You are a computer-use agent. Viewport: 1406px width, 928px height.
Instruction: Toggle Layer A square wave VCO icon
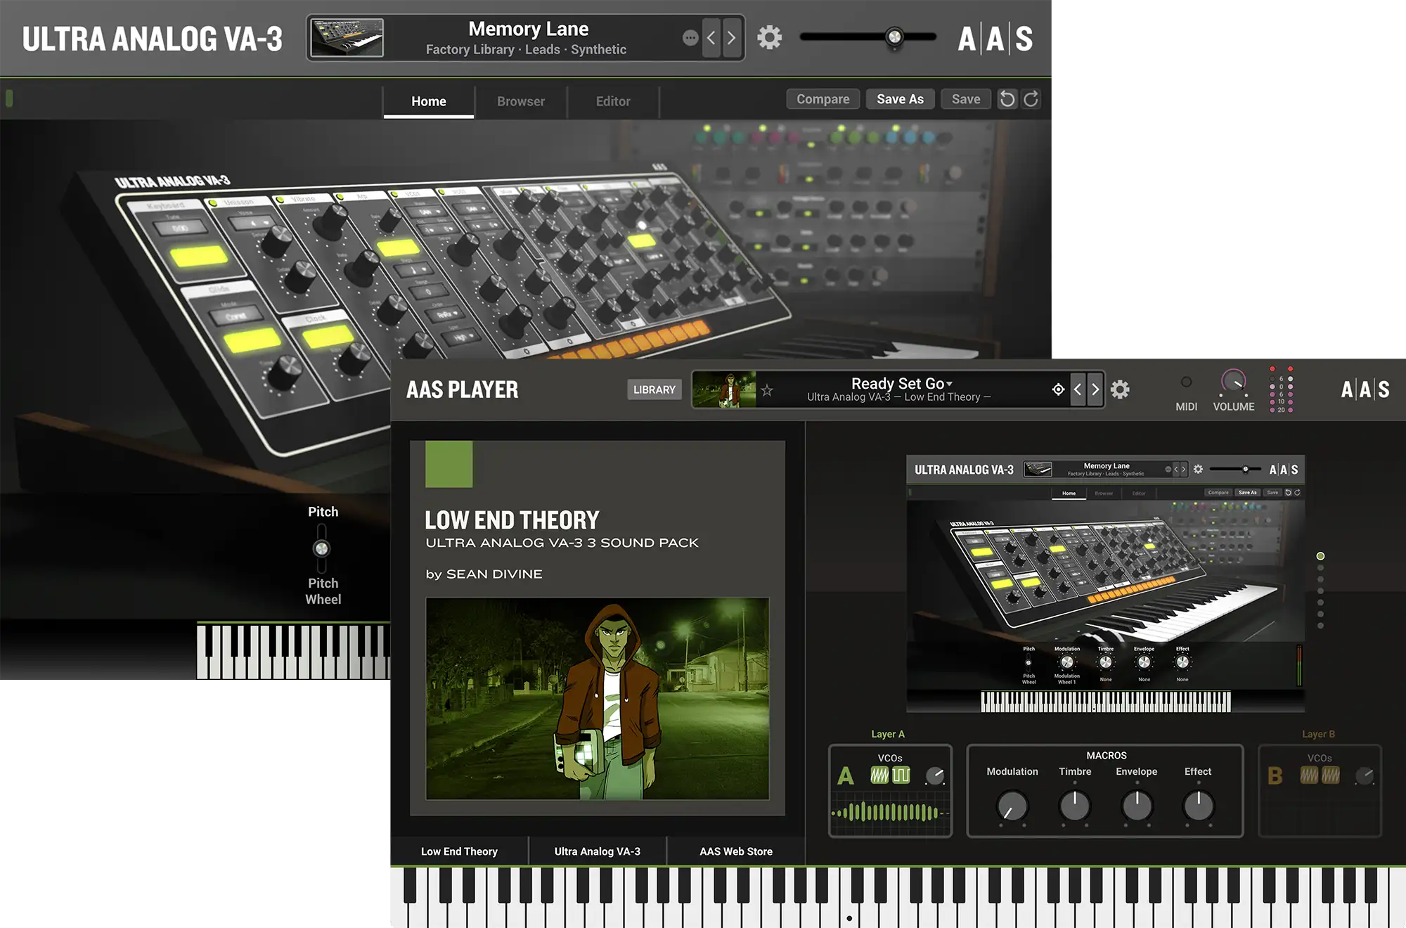point(901,775)
